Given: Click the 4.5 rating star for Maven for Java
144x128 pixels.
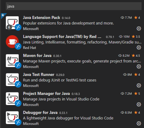Looking at the screenshot, I should (133, 55).
